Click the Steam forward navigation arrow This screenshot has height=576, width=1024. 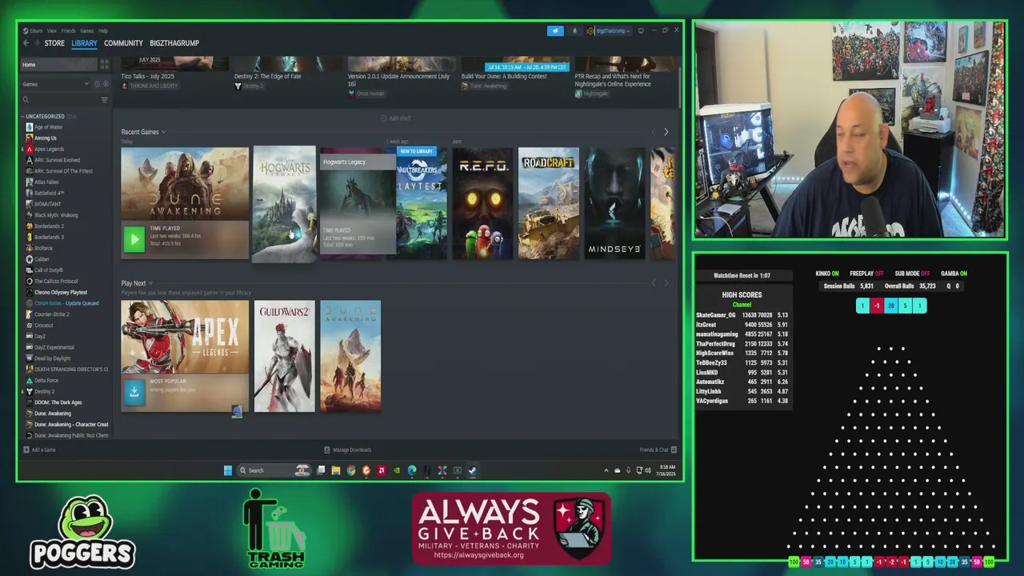coord(37,43)
